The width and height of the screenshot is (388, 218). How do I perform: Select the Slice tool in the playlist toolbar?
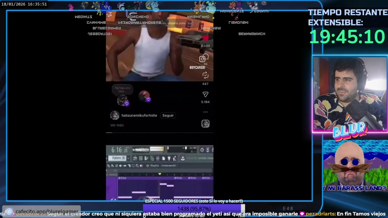click(129, 166)
